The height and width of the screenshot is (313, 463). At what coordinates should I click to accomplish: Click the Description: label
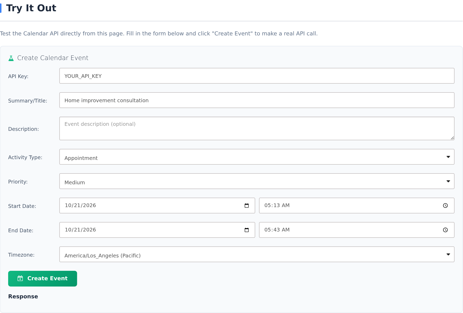(x=23, y=129)
